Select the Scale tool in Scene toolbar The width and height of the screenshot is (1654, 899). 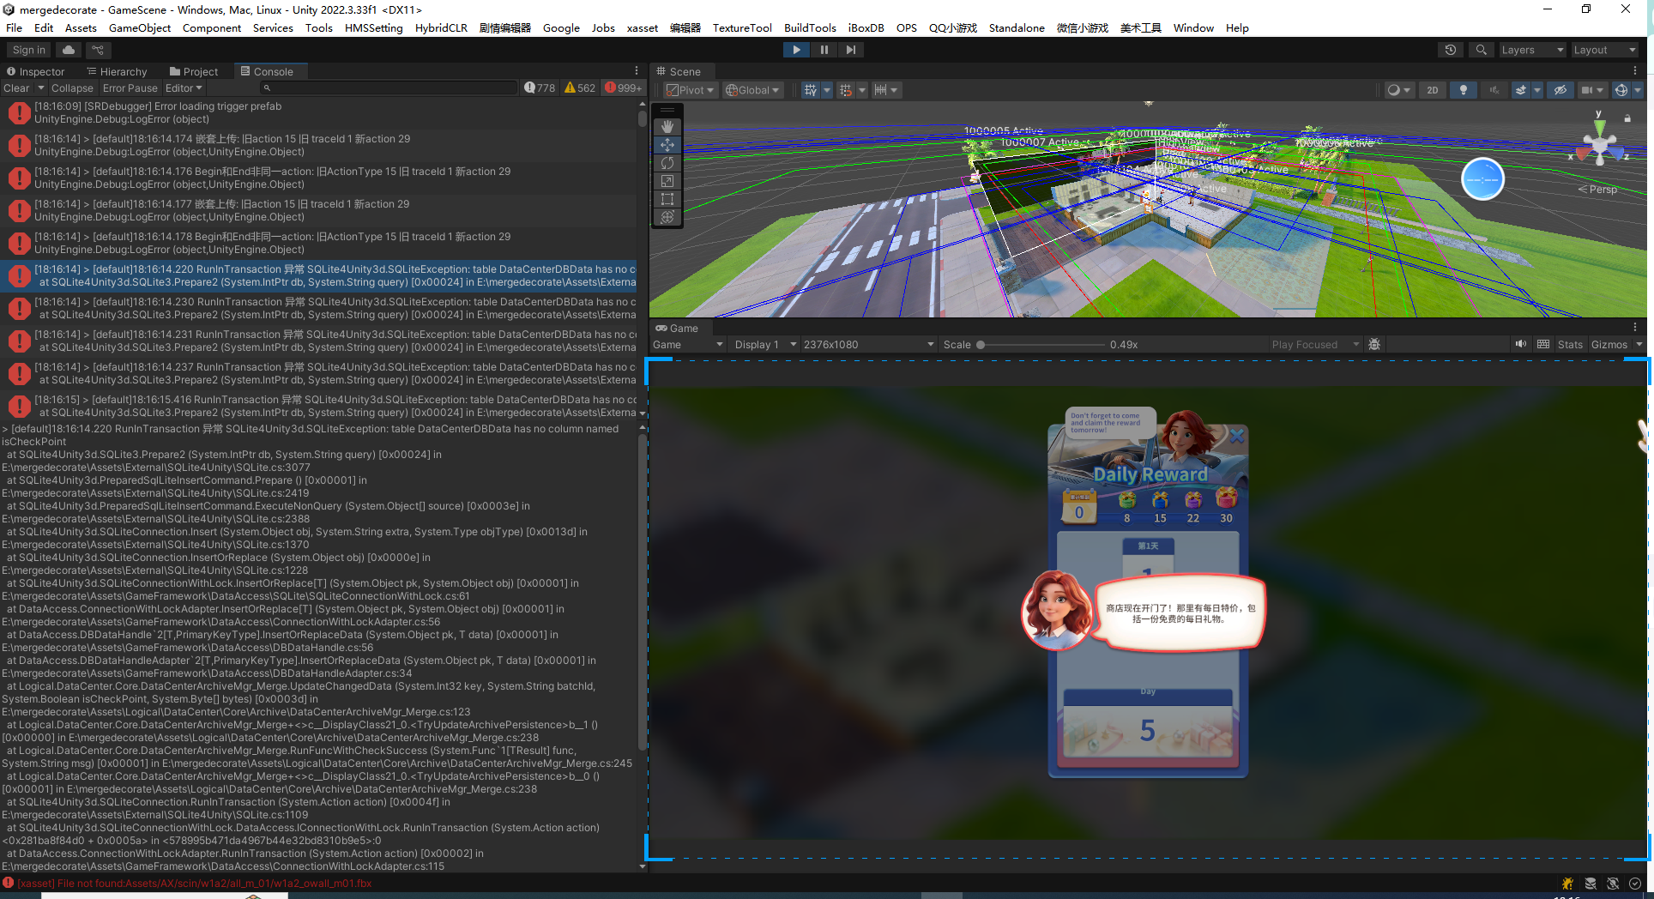click(x=667, y=181)
